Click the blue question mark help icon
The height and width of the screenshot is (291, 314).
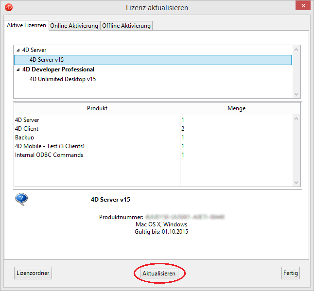[x=21, y=199]
